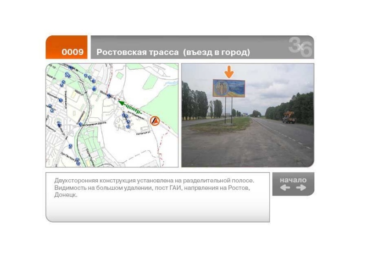
Task: Click the начало button label
Action: [293, 180]
